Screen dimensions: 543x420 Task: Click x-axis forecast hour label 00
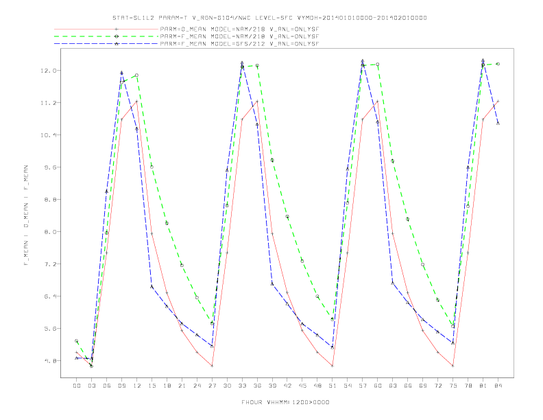point(77,386)
